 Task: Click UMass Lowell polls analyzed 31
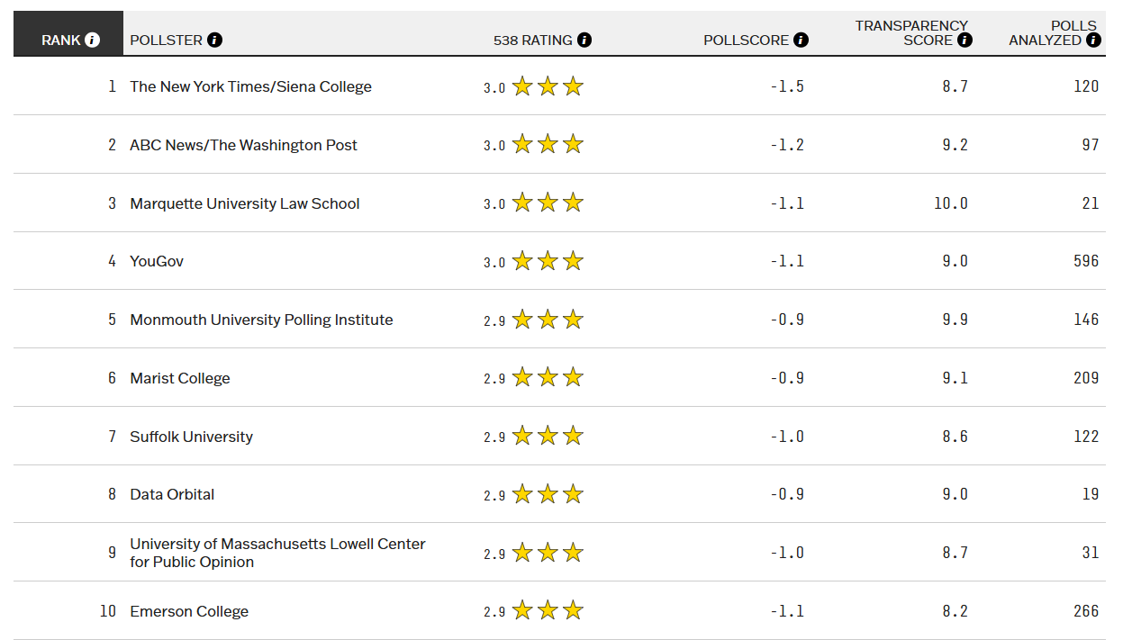pyautogui.click(x=1091, y=553)
